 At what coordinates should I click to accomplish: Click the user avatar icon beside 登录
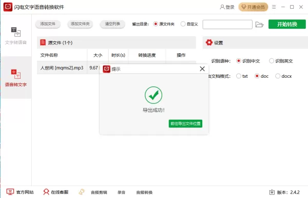click(x=222, y=7)
